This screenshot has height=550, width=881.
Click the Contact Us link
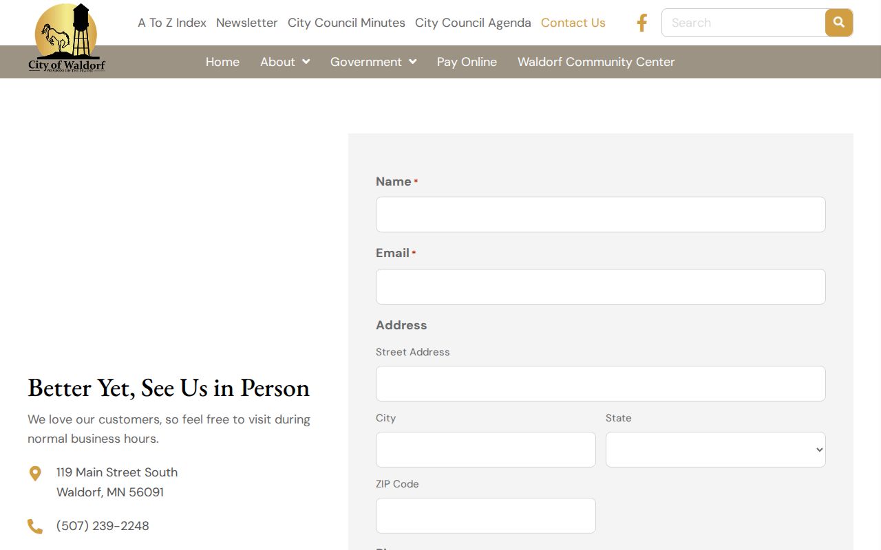[573, 23]
